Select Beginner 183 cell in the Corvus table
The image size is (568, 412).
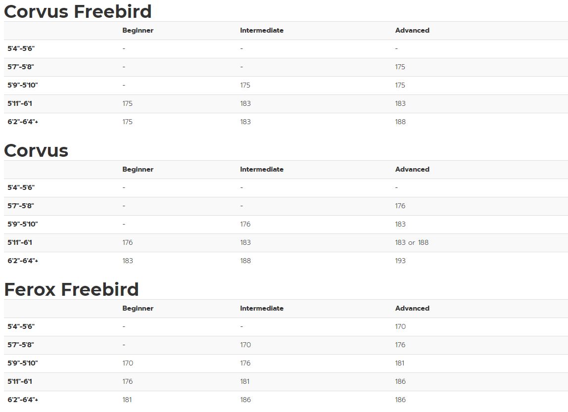128,261
